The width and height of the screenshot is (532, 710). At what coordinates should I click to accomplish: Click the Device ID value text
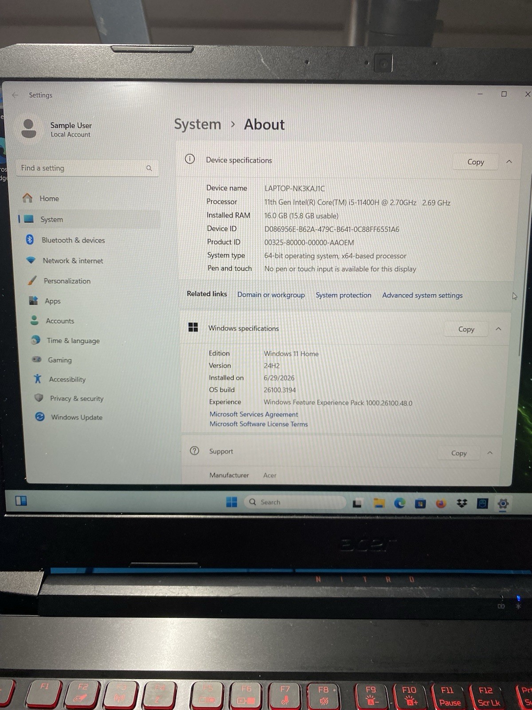pyautogui.click(x=332, y=229)
